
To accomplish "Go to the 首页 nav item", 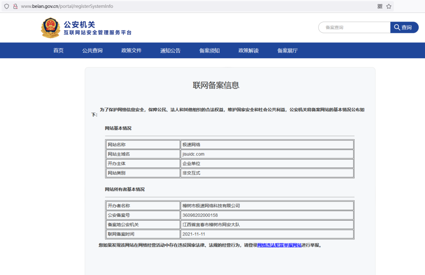I will click(x=59, y=51).
